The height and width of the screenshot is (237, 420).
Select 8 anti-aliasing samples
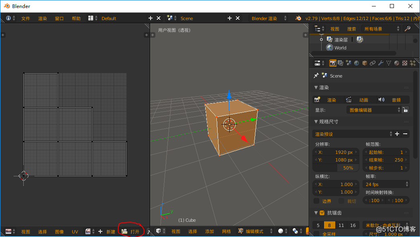pyautogui.click(x=329, y=225)
